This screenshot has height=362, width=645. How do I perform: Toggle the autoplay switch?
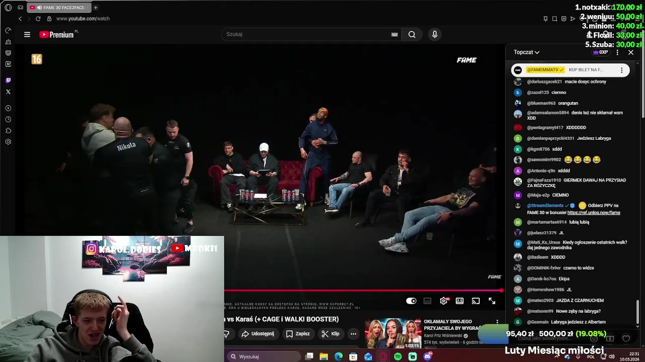[x=411, y=301]
